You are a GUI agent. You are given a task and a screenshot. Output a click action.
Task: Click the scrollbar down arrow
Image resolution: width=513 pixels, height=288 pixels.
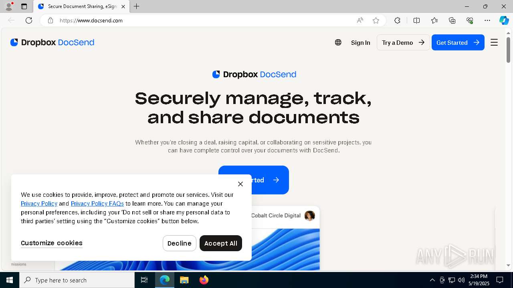click(x=508, y=266)
